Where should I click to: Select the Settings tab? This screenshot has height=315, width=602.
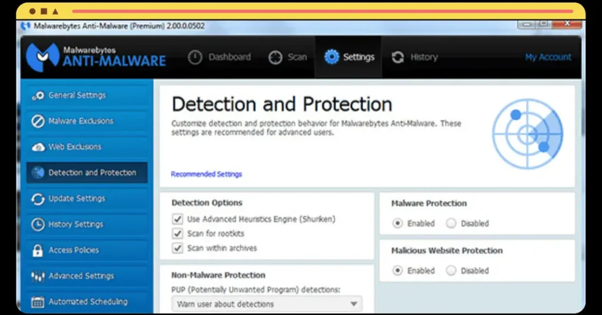click(349, 57)
